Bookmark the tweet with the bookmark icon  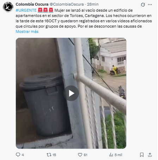pos(142,155)
